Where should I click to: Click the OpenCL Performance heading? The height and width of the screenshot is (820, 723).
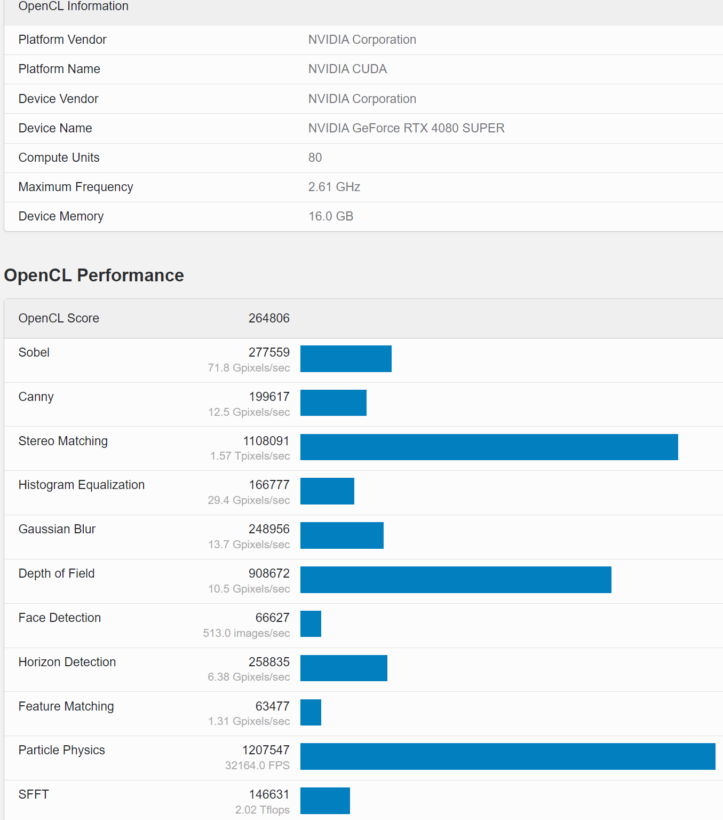(94, 275)
